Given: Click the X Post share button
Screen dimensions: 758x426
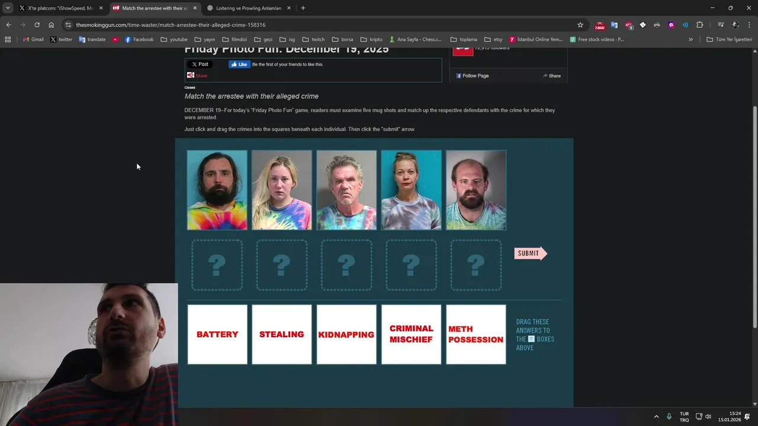Looking at the screenshot, I should click(x=200, y=64).
